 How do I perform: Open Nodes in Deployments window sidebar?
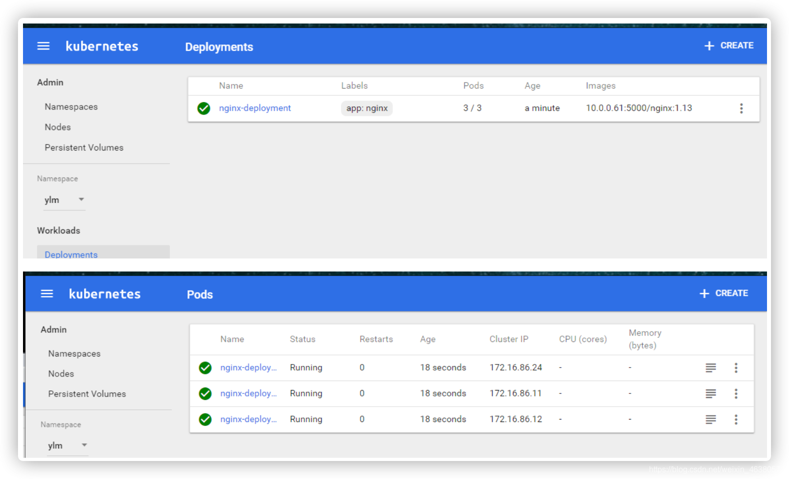point(57,127)
